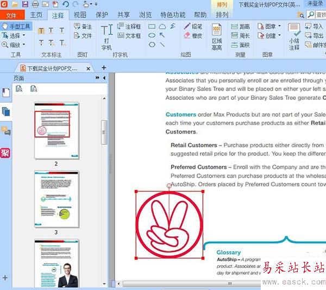Switch to the 浏览 ribbon tab
This screenshot has height=290, width=326.
[x=145, y=15]
